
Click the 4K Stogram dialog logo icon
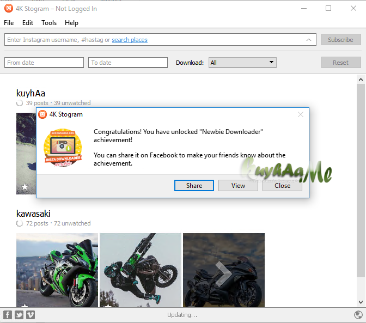[x=42, y=114]
